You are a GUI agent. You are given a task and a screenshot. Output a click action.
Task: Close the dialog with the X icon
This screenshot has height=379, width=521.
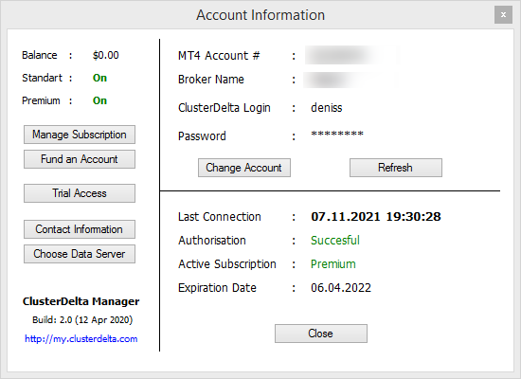503,15
